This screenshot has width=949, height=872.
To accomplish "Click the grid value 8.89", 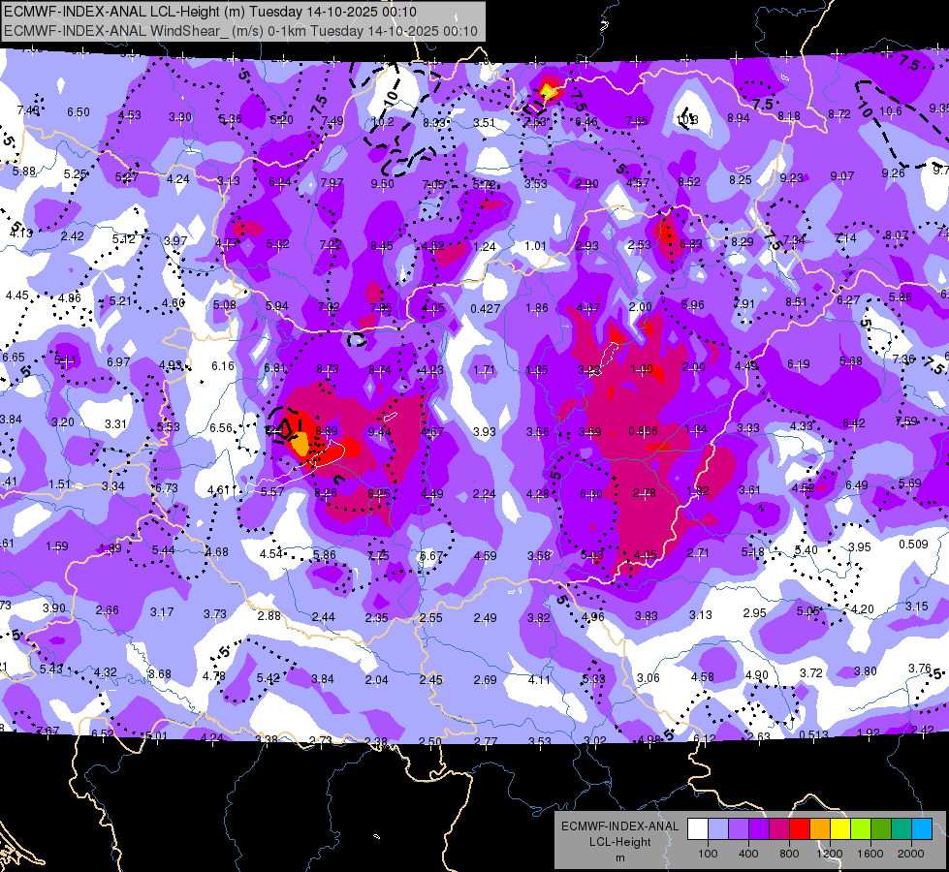I will [x=327, y=430].
